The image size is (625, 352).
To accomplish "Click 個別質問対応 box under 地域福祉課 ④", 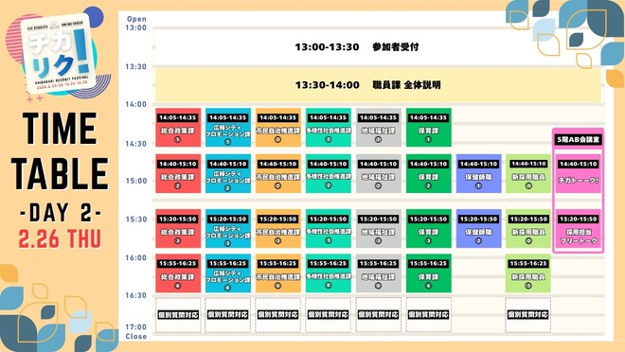I will coord(379,315).
